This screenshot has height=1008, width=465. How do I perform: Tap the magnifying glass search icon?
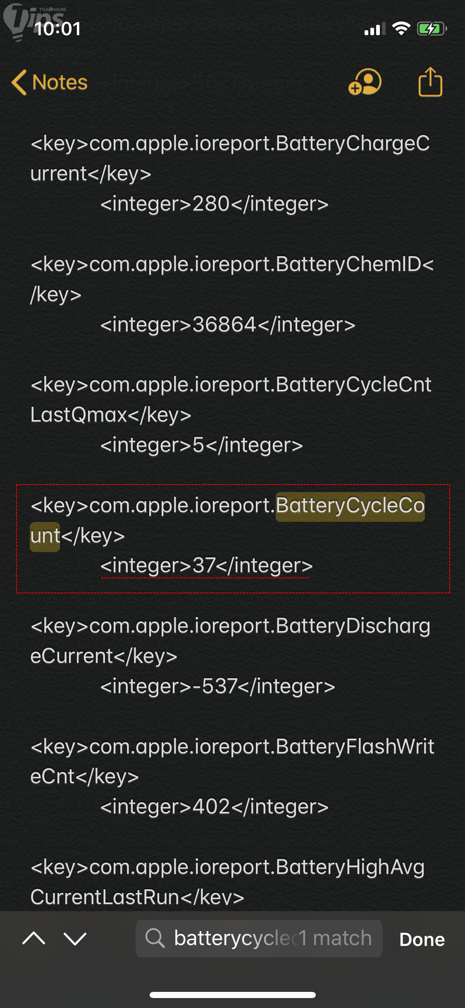[x=155, y=938]
